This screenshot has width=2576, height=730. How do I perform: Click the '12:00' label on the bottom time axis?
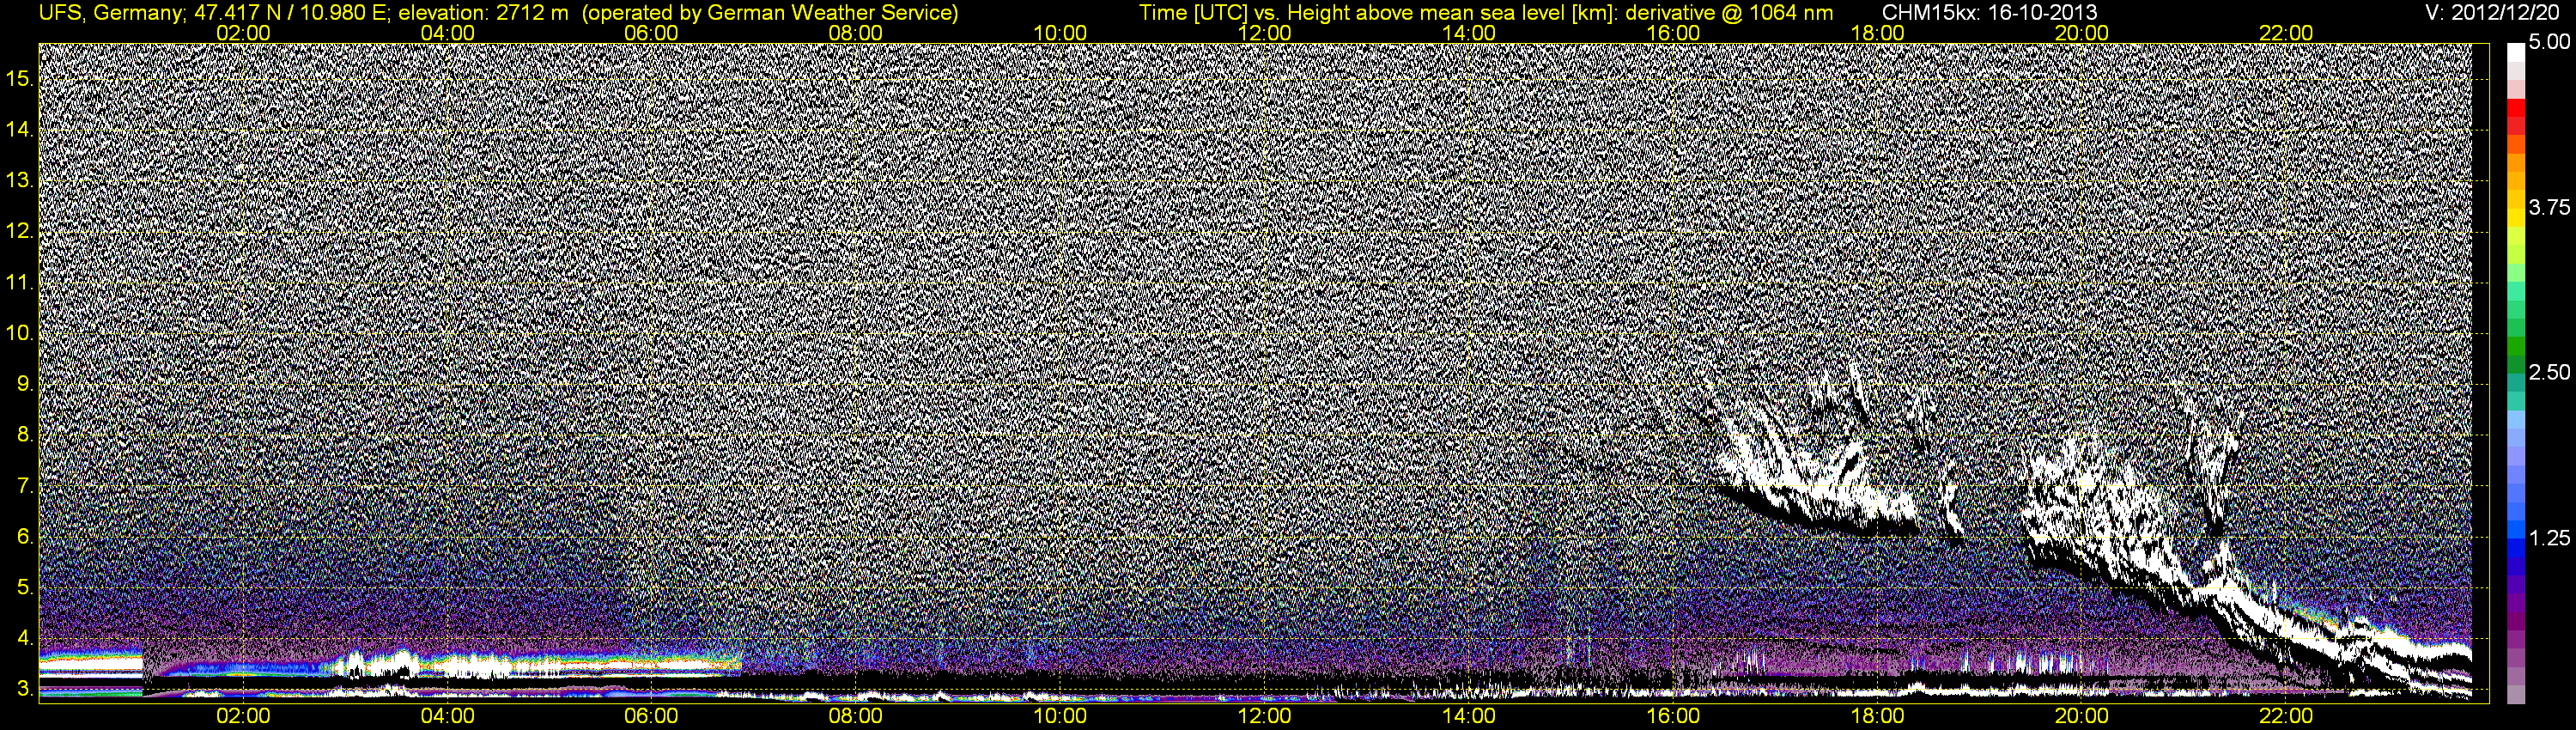1264,716
